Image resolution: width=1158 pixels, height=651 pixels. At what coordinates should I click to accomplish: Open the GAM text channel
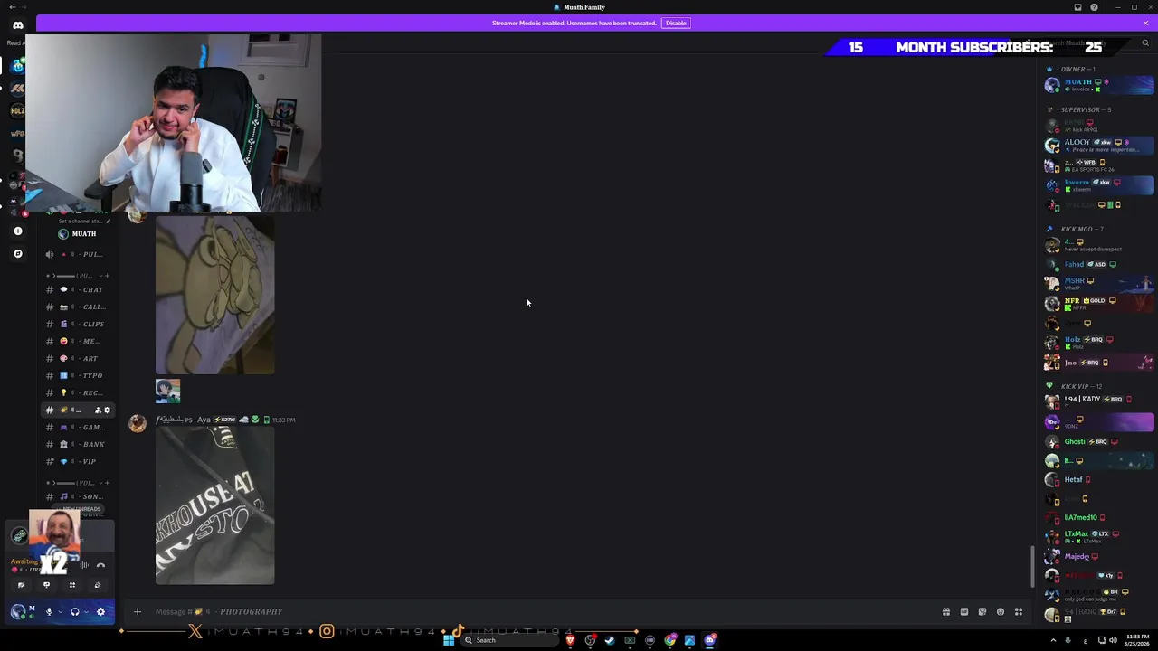[x=79, y=427]
